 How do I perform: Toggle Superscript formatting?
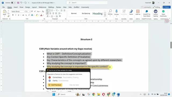29,15
